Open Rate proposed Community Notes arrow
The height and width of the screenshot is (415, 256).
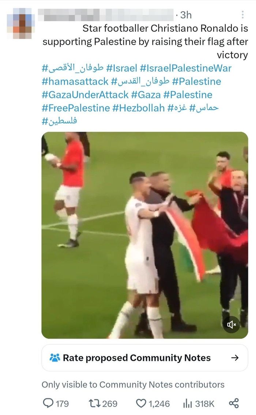[x=235, y=358]
